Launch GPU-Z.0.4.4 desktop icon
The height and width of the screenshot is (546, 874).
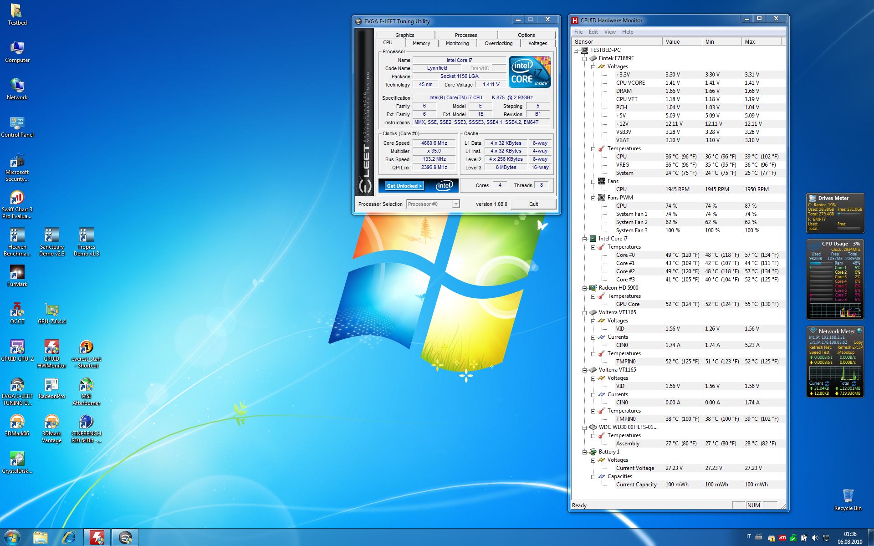tap(51, 313)
